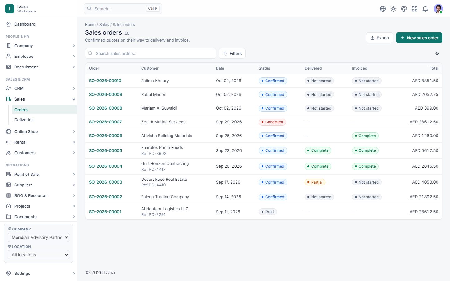Expand the Settings chevron

pos(74,273)
